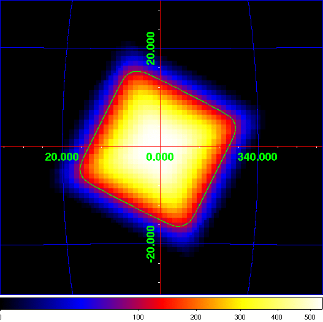Viewport: 323px width, 322px height.
Task: Click the horizontal 20.000 longitude label
Action: pyautogui.click(x=62, y=157)
